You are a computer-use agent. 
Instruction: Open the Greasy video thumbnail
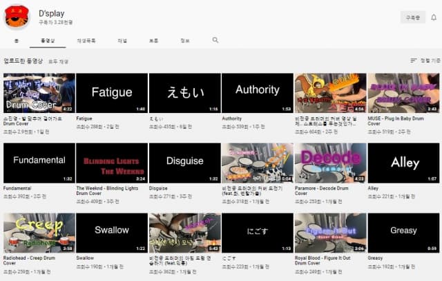coord(403,233)
